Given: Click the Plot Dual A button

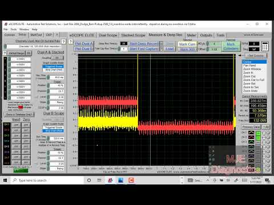Looking at the screenshot, I should [84, 44].
